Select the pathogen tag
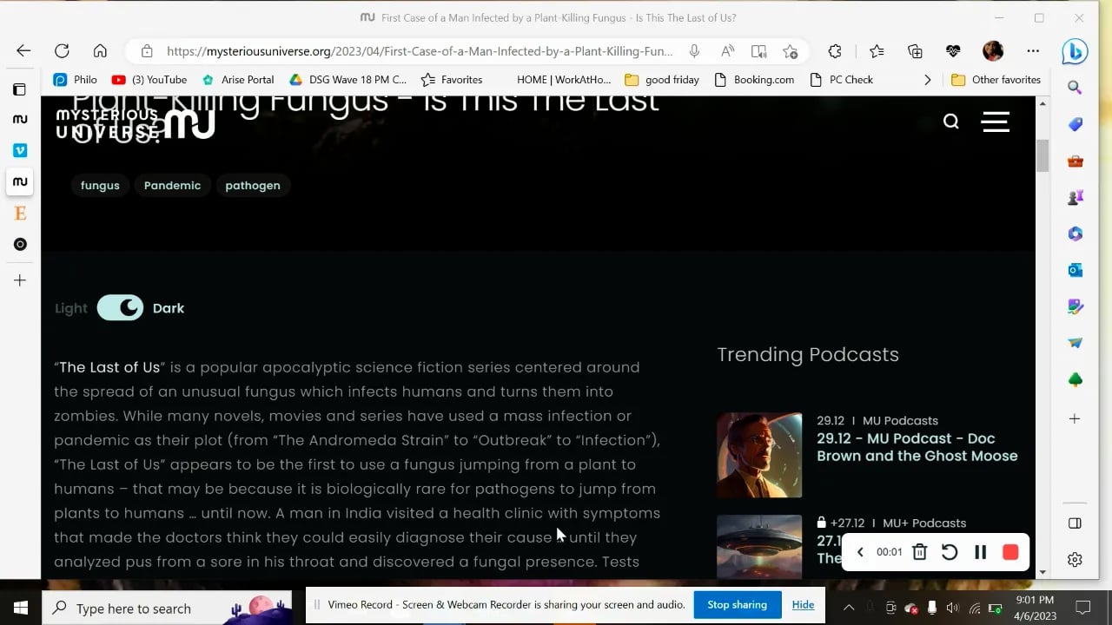1112x625 pixels. 253,186
